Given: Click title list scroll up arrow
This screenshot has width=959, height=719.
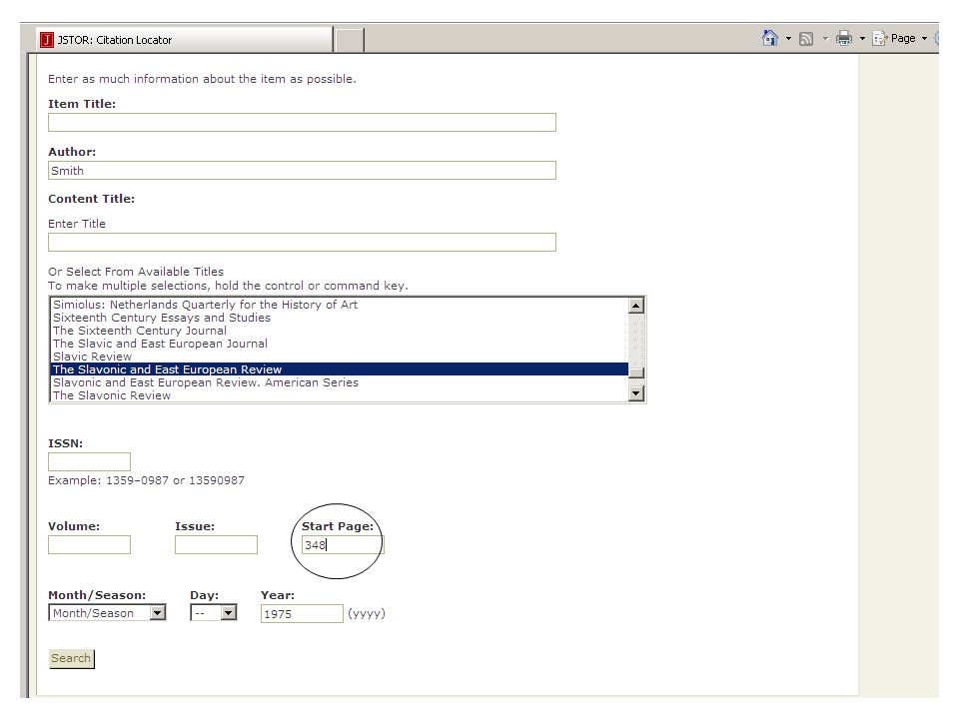Looking at the screenshot, I should pos(636,306).
